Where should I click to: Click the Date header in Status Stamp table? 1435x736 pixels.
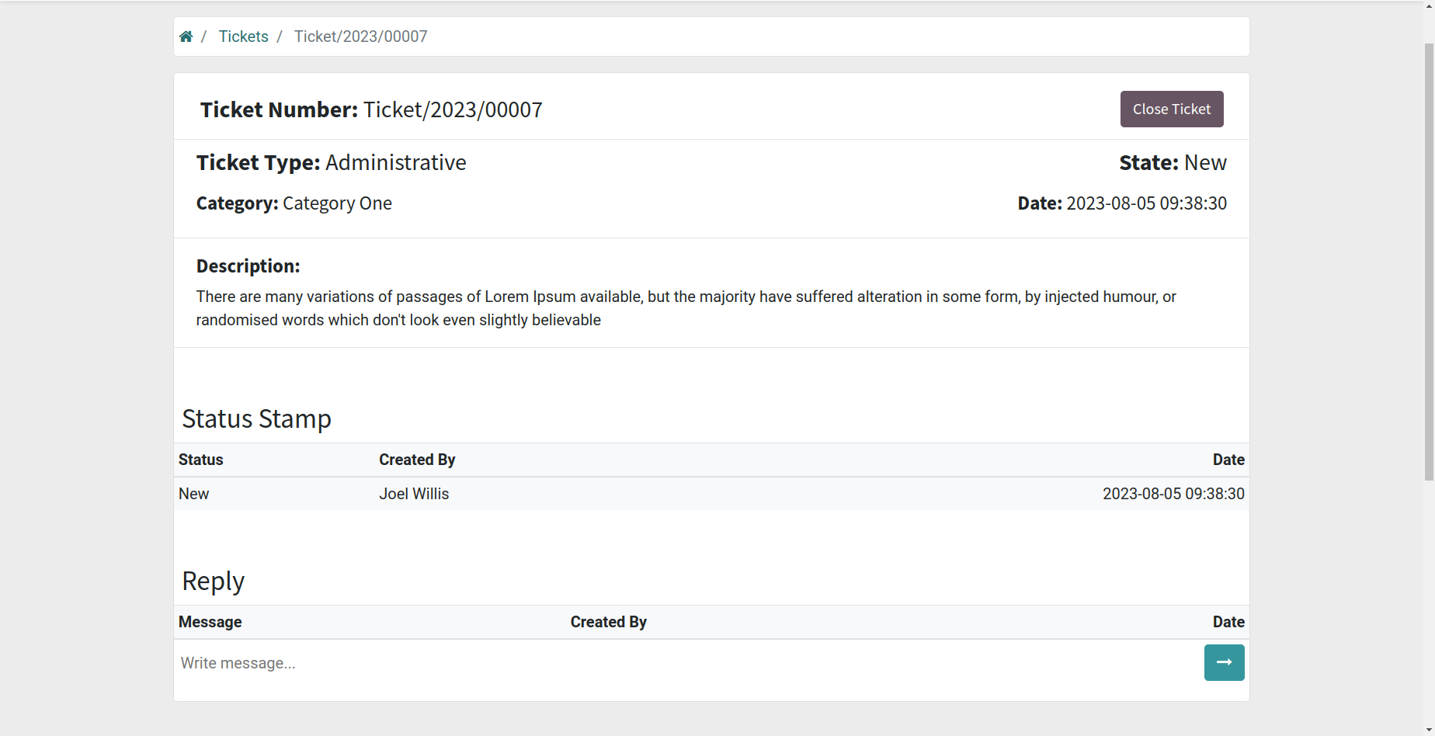tap(1228, 460)
